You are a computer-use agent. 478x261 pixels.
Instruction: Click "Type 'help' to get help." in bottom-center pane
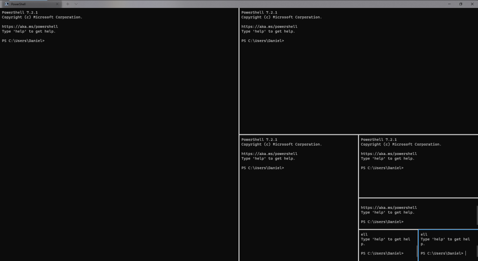coord(268,159)
